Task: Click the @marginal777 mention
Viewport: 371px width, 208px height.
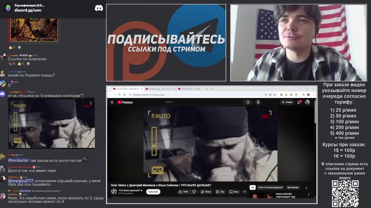Action: [x=21, y=181]
